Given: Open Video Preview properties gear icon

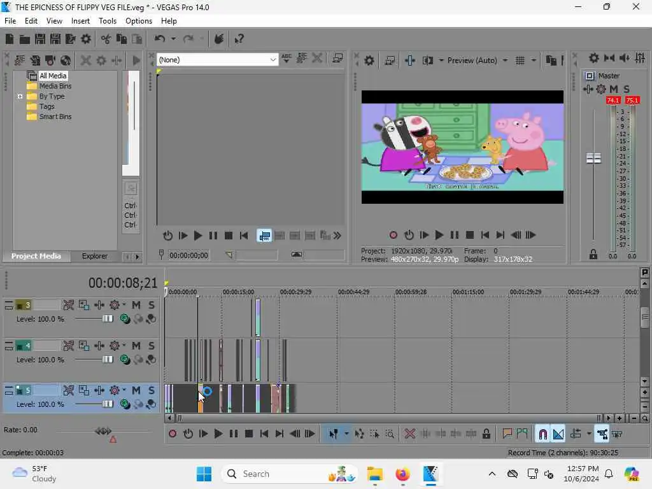Looking at the screenshot, I should point(369,60).
